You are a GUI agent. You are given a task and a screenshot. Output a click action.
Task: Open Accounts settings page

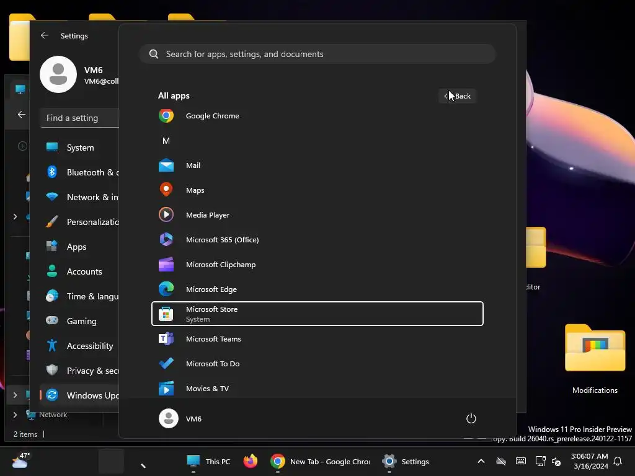[x=80, y=271]
